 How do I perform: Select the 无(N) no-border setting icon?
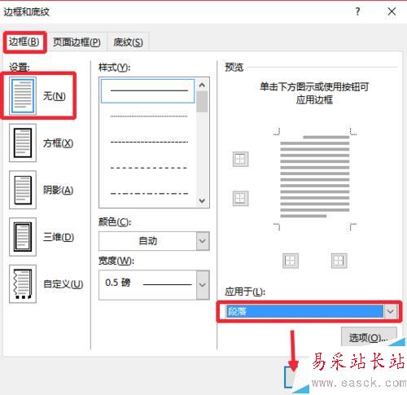pyautogui.click(x=23, y=95)
